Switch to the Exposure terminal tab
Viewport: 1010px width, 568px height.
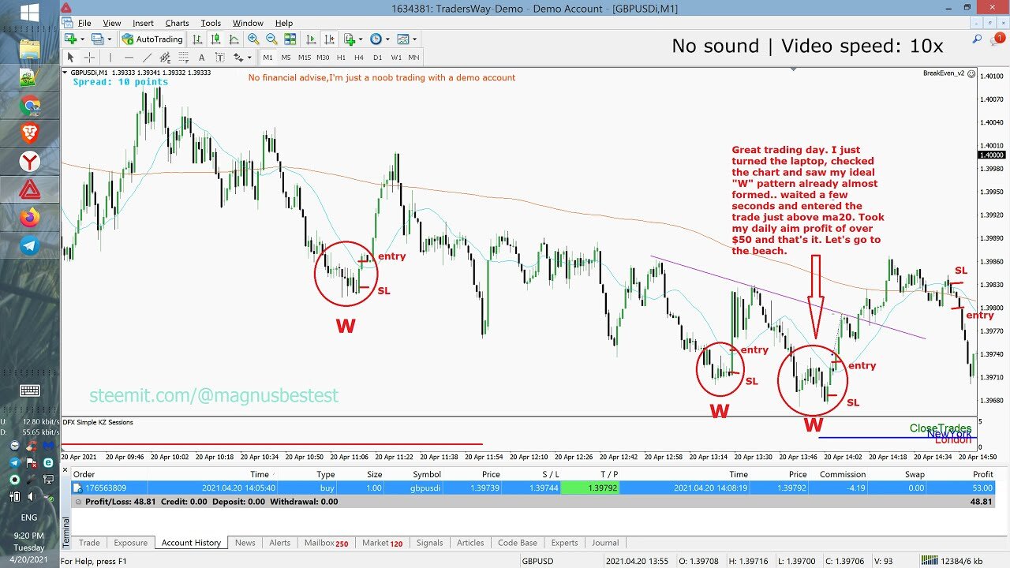point(130,543)
